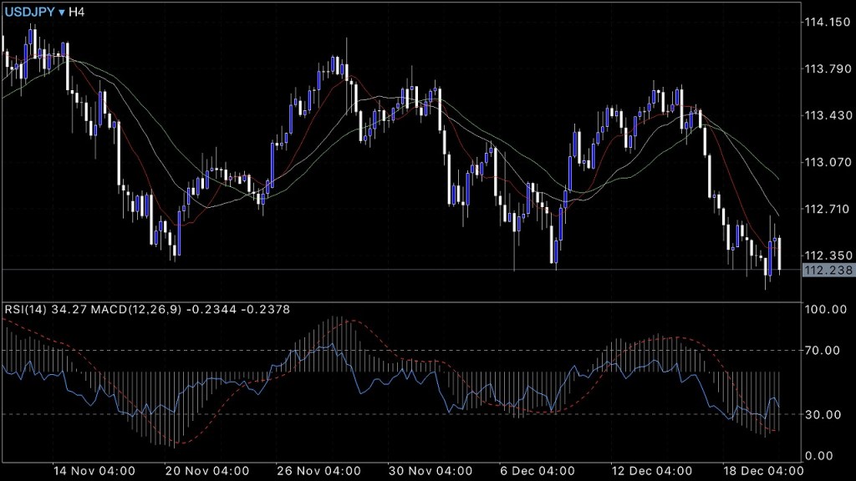Click the 114.150 price axis label
Image resolution: width=856 pixels, height=481 pixels.
coord(827,22)
